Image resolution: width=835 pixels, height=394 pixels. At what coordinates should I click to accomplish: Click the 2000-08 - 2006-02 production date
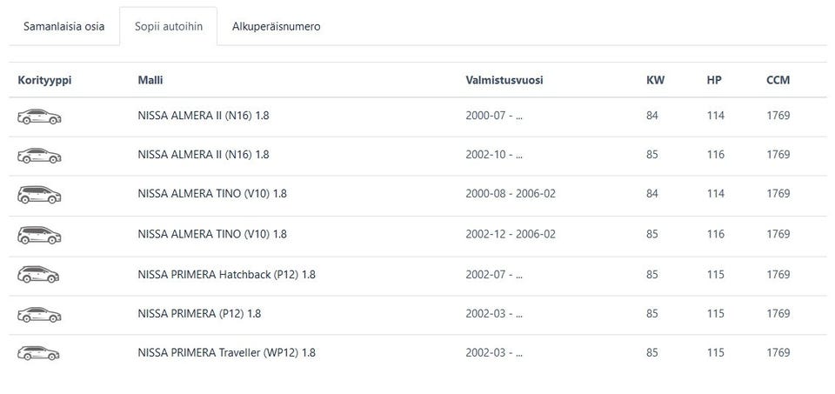coord(511,194)
